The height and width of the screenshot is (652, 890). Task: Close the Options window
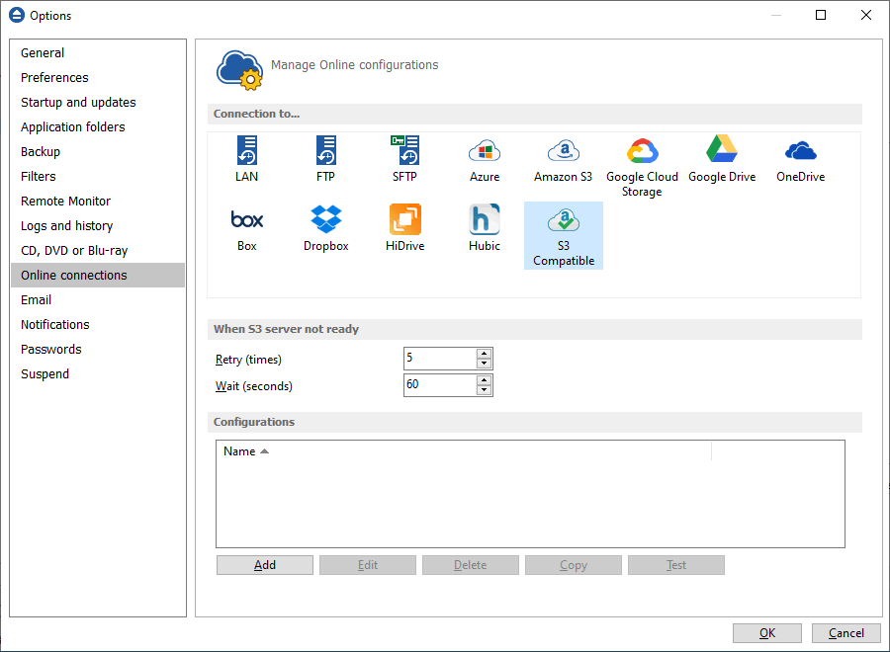pyautogui.click(x=866, y=15)
